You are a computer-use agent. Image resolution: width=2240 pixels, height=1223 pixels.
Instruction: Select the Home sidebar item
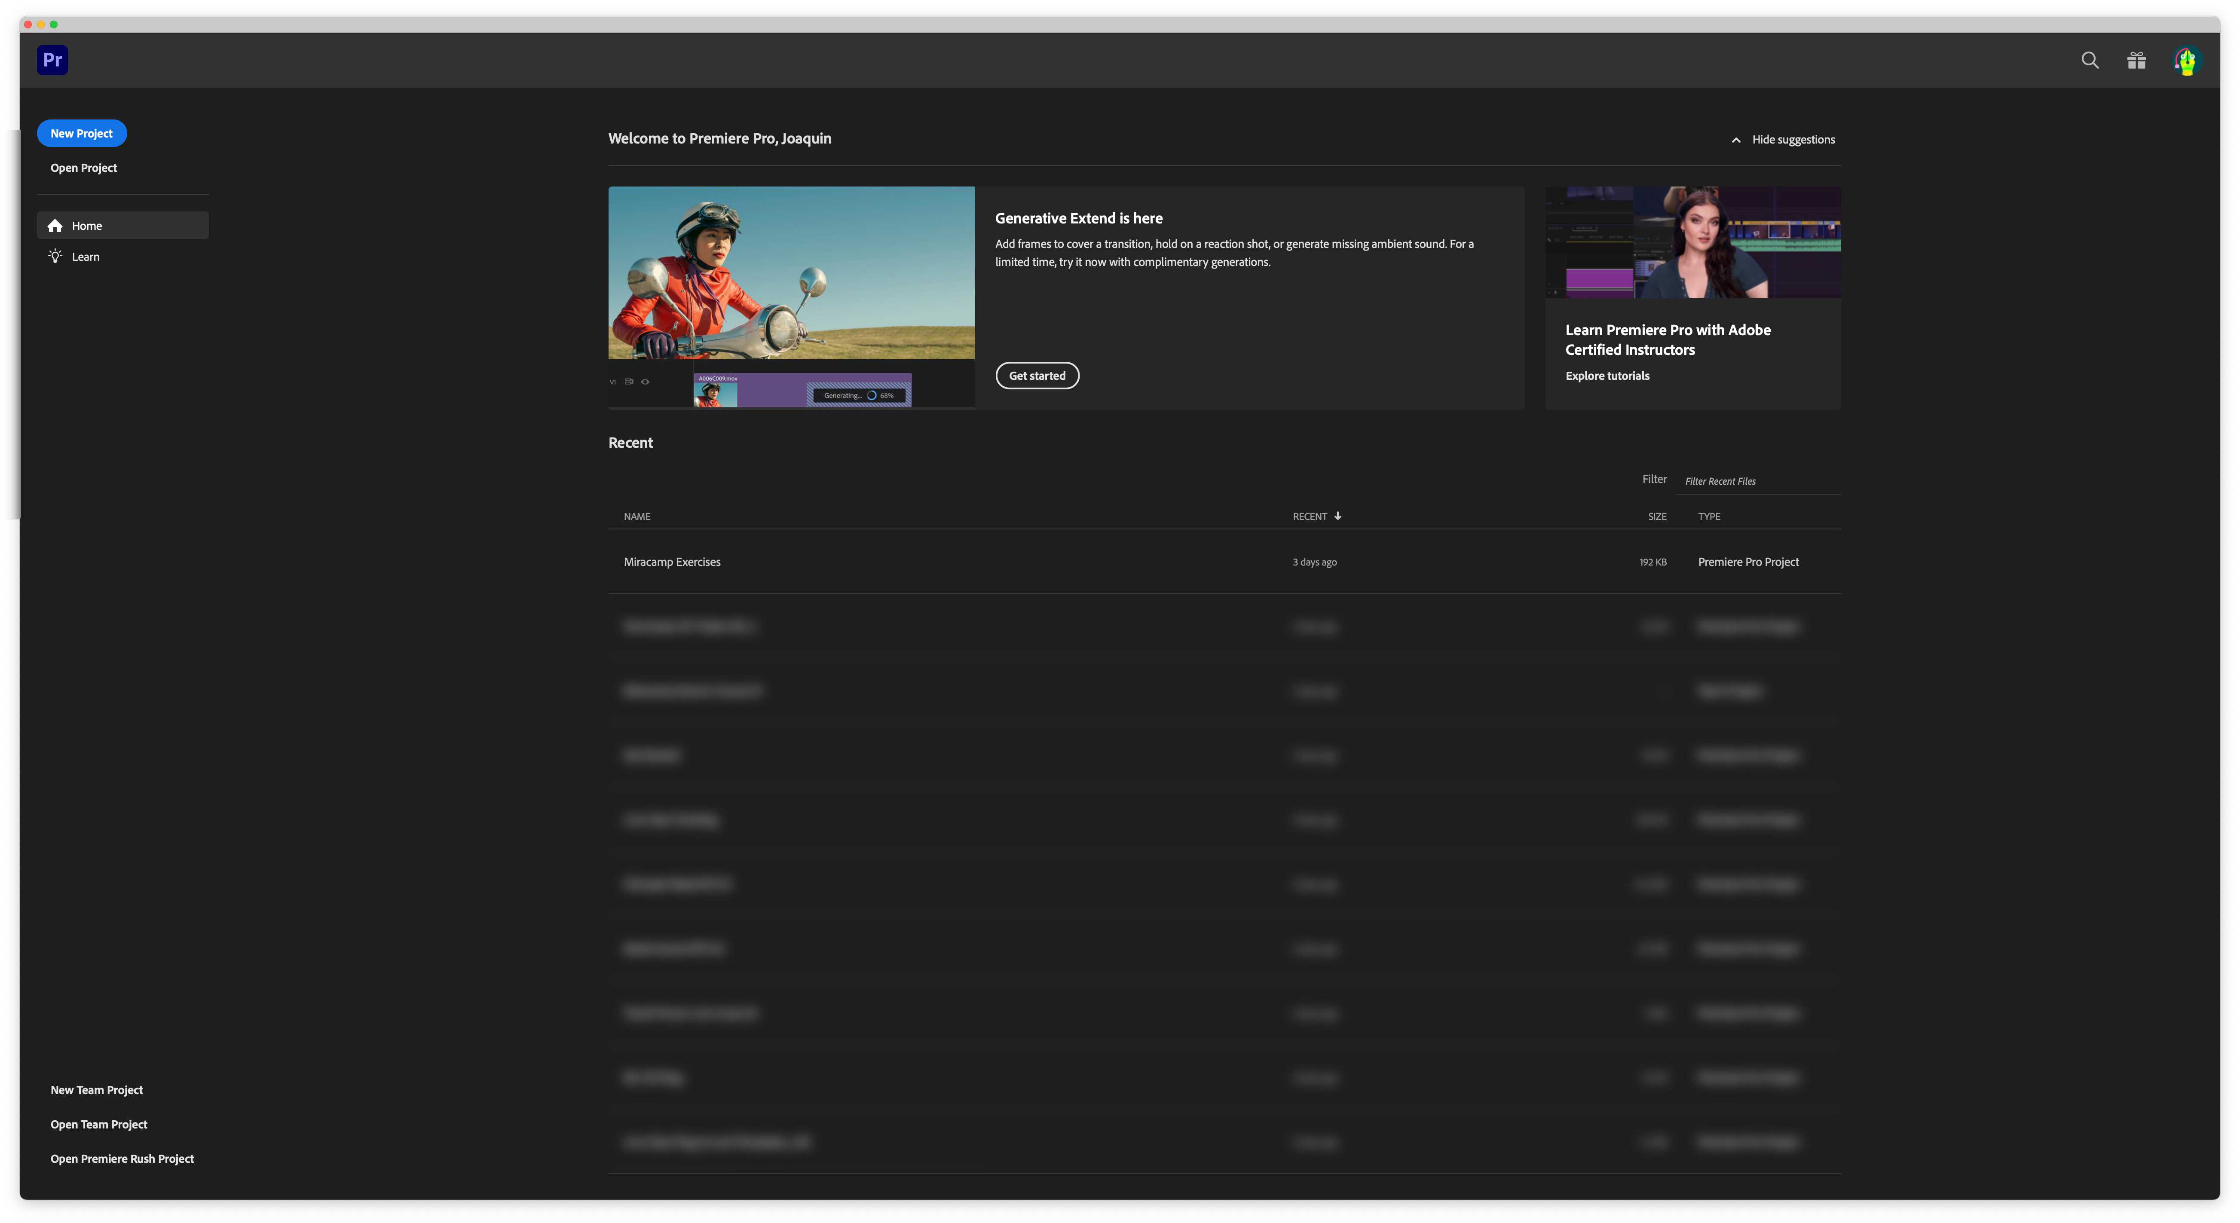122,225
